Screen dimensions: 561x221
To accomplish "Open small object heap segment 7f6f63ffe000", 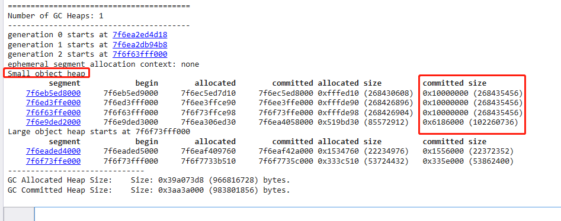I will (x=53, y=112).
